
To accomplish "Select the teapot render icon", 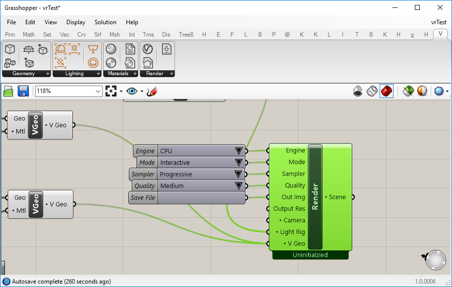I will coord(148,63).
